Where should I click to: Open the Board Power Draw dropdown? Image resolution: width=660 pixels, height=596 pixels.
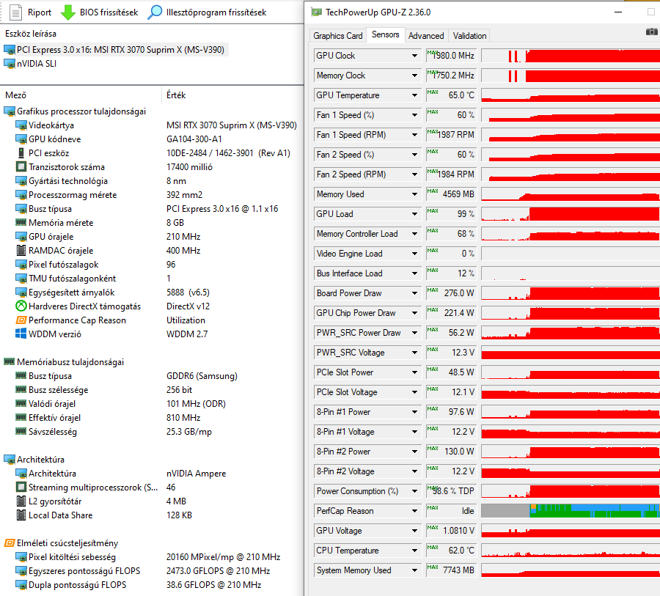tap(414, 293)
